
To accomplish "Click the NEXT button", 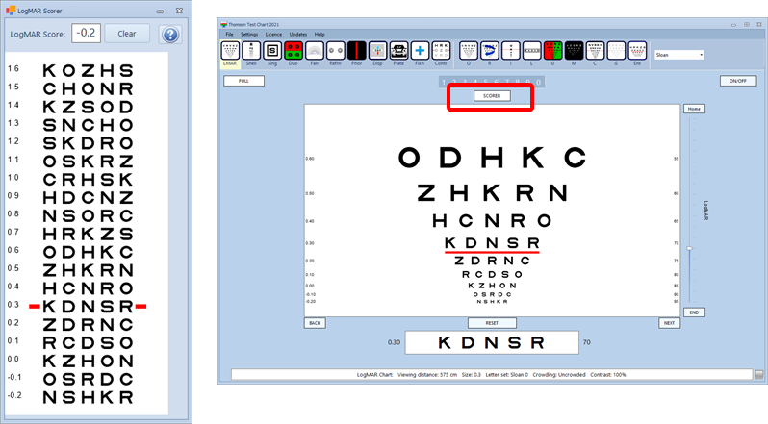I will (669, 323).
